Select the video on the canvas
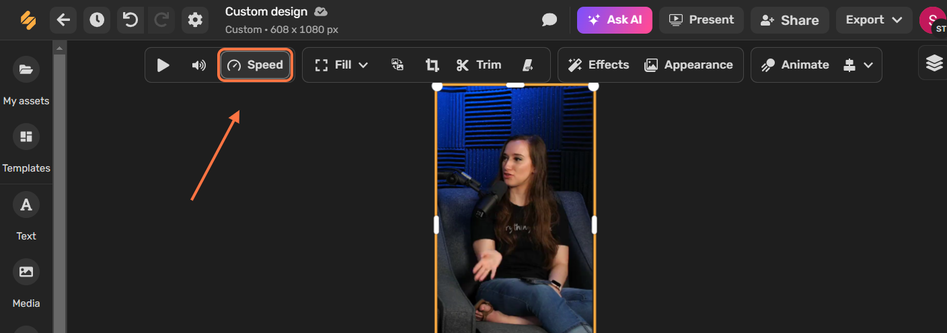The height and width of the screenshot is (333, 947). pyautogui.click(x=515, y=209)
